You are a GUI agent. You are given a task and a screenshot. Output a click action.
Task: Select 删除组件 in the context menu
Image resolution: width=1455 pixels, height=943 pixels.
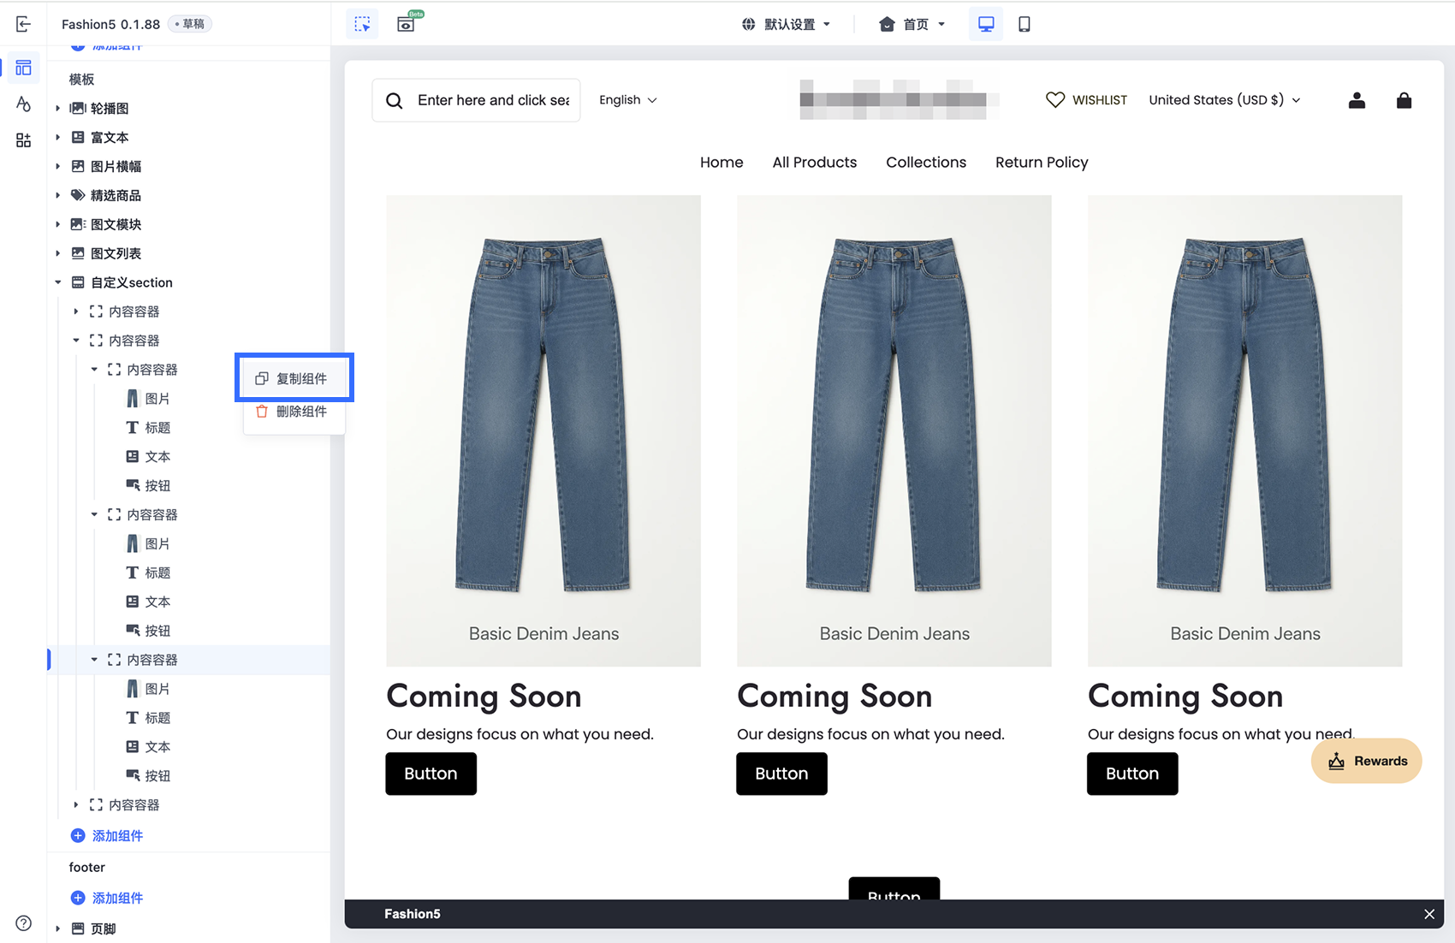click(294, 412)
